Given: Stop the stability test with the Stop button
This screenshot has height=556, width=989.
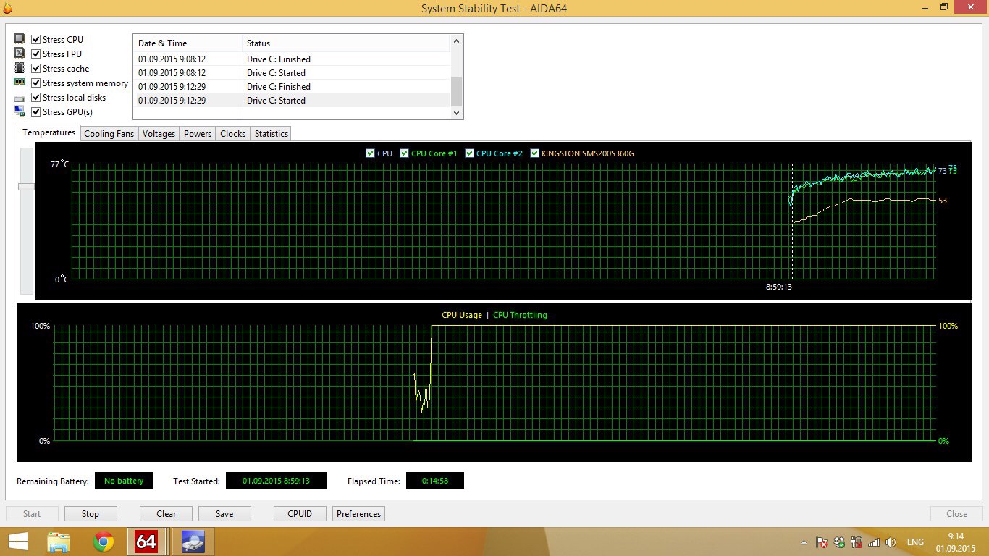Looking at the screenshot, I should click(x=91, y=513).
